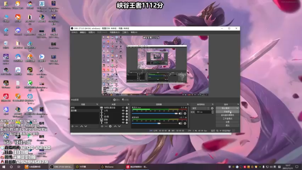Select the 游戏 scene
This screenshot has width=302, height=170.
[x=85, y=108]
